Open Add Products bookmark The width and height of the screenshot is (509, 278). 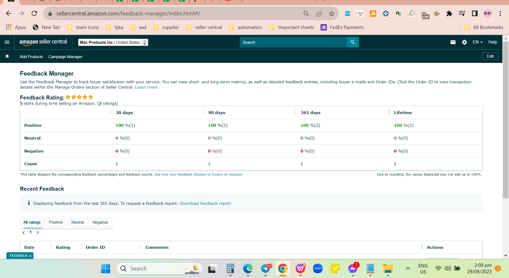(31, 57)
